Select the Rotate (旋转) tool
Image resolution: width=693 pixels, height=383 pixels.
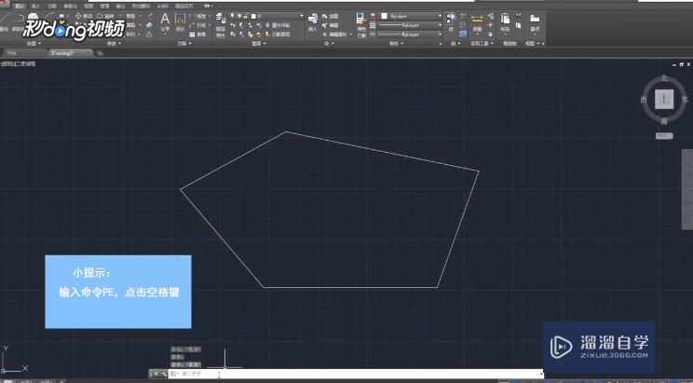coord(105,16)
